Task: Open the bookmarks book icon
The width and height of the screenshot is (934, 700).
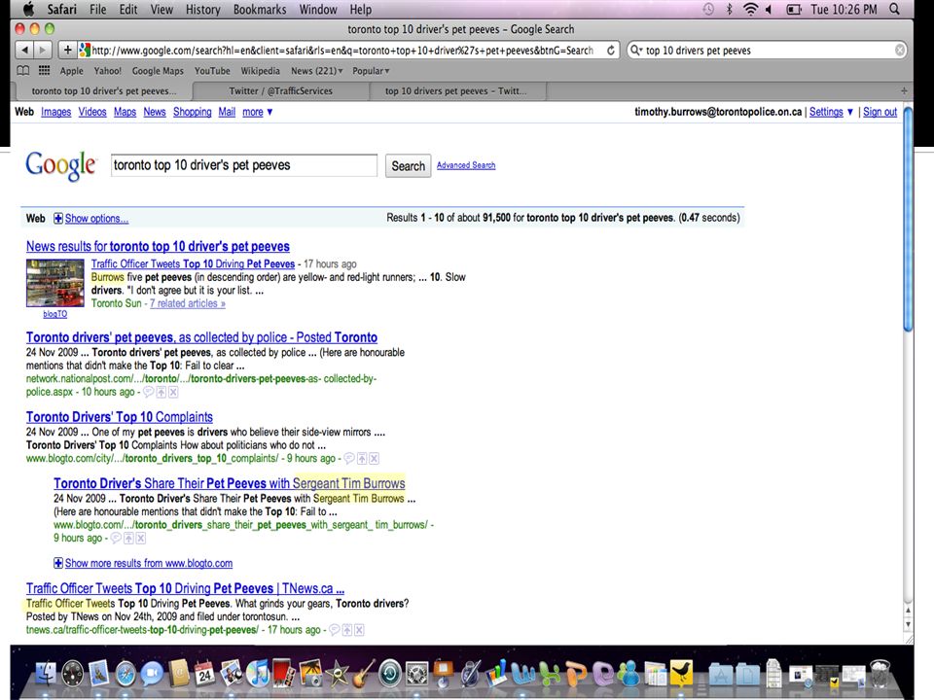Action: 22,71
